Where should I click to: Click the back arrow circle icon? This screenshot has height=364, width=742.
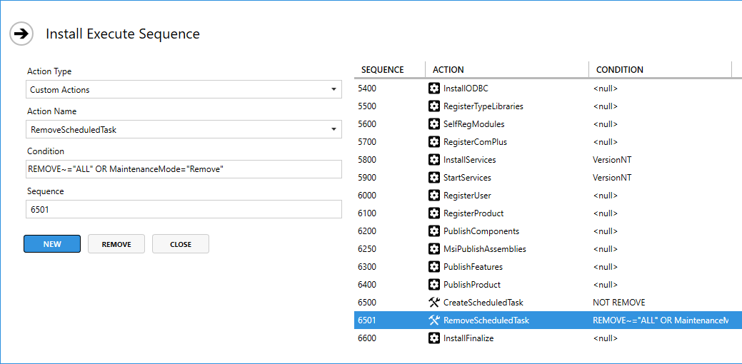21,34
